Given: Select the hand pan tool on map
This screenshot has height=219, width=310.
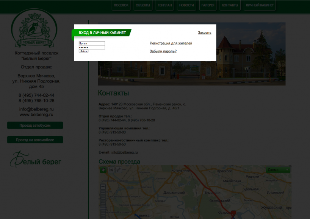Looking at the screenshot, I should [103, 170].
